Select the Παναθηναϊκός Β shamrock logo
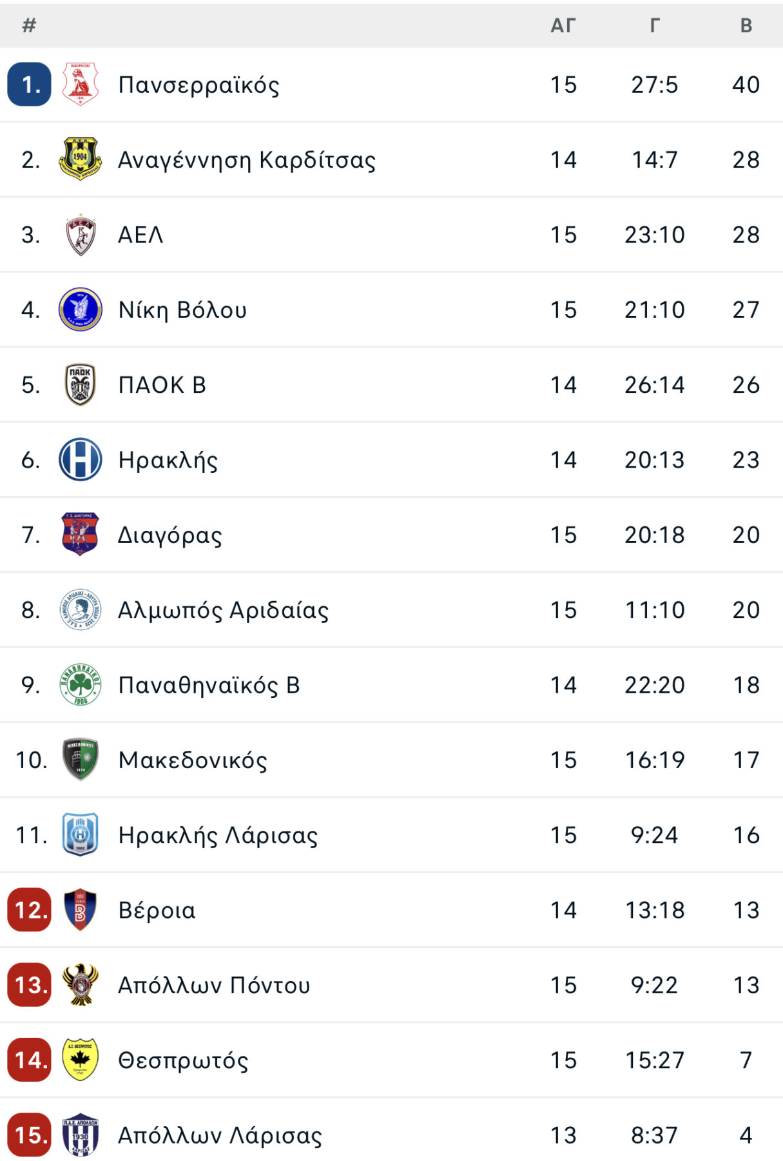This screenshot has width=783, height=1161. [x=80, y=684]
